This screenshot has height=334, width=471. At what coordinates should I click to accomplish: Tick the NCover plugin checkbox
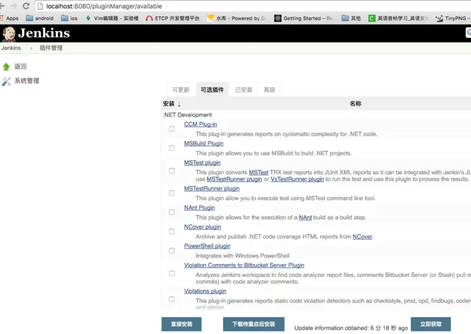(171, 232)
